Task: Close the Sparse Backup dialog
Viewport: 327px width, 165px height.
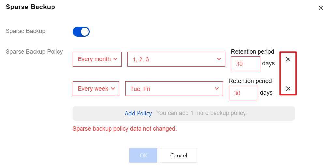Action: point(320,8)
